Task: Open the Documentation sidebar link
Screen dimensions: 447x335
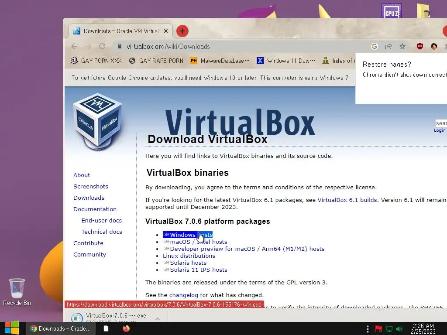Action: (95, 209)
